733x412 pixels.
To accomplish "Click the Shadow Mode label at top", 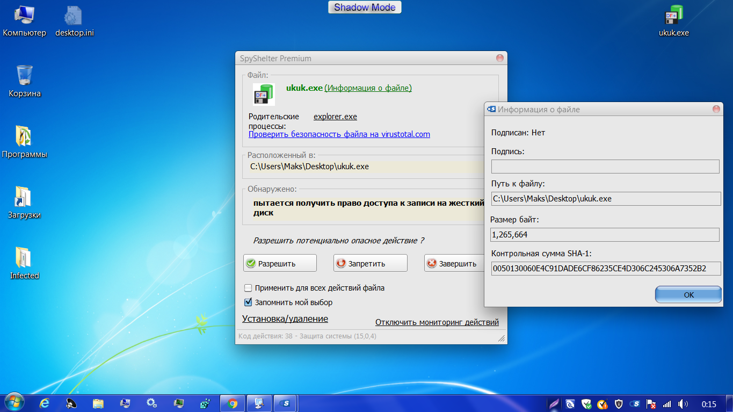I will click(x=365, y=8).
